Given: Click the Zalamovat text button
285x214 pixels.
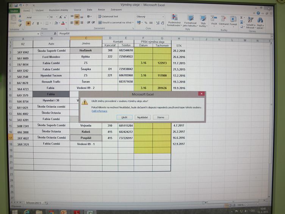Looking at the screenshot, I should click(x=108, y=16).
